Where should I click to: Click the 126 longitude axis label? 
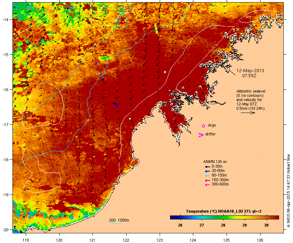260,240
